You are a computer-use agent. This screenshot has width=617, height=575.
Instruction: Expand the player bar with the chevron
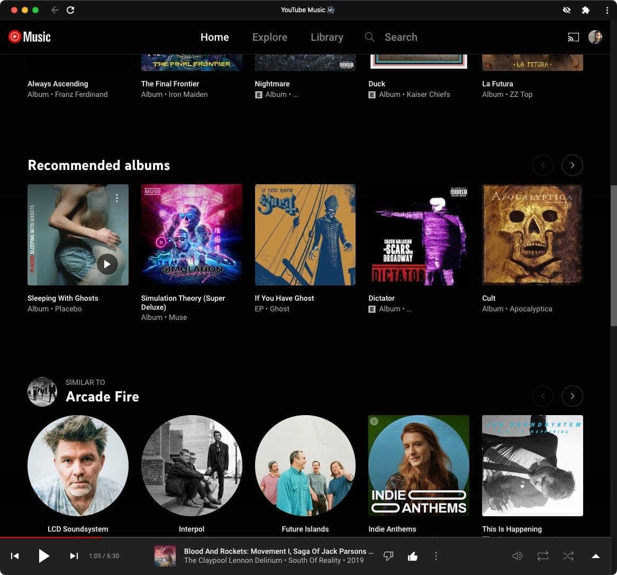pyautogui.click(x=595, y=556)
